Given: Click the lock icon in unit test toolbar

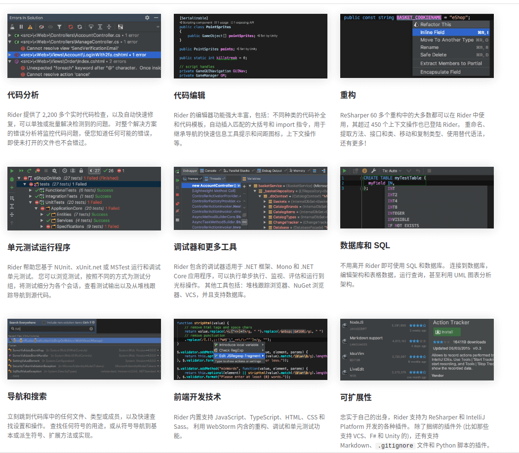Looking at the screenshot, I should click(x=81, y=171).
